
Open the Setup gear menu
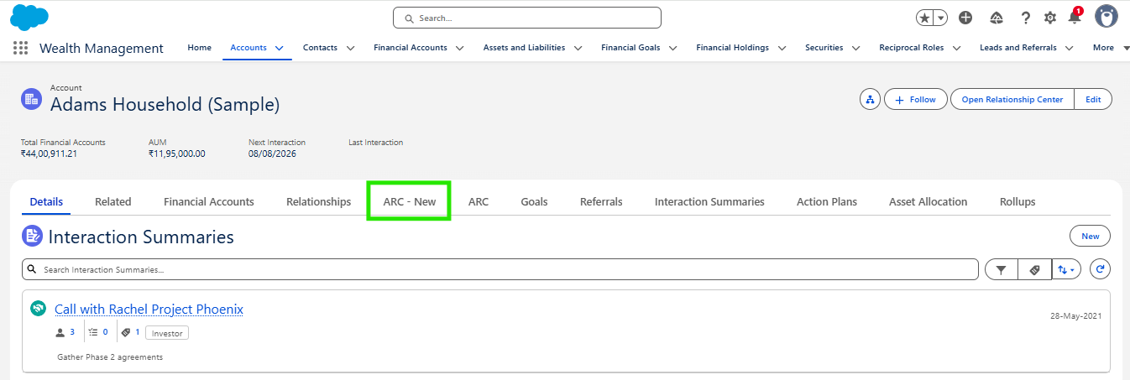tap(1050, 18)
